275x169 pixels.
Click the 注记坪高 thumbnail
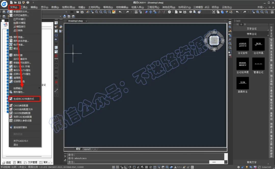(258, 44)
